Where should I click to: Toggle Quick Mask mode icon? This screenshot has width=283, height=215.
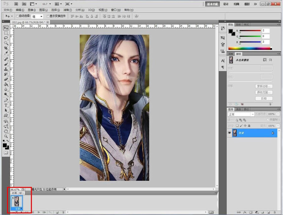(6, 152)
